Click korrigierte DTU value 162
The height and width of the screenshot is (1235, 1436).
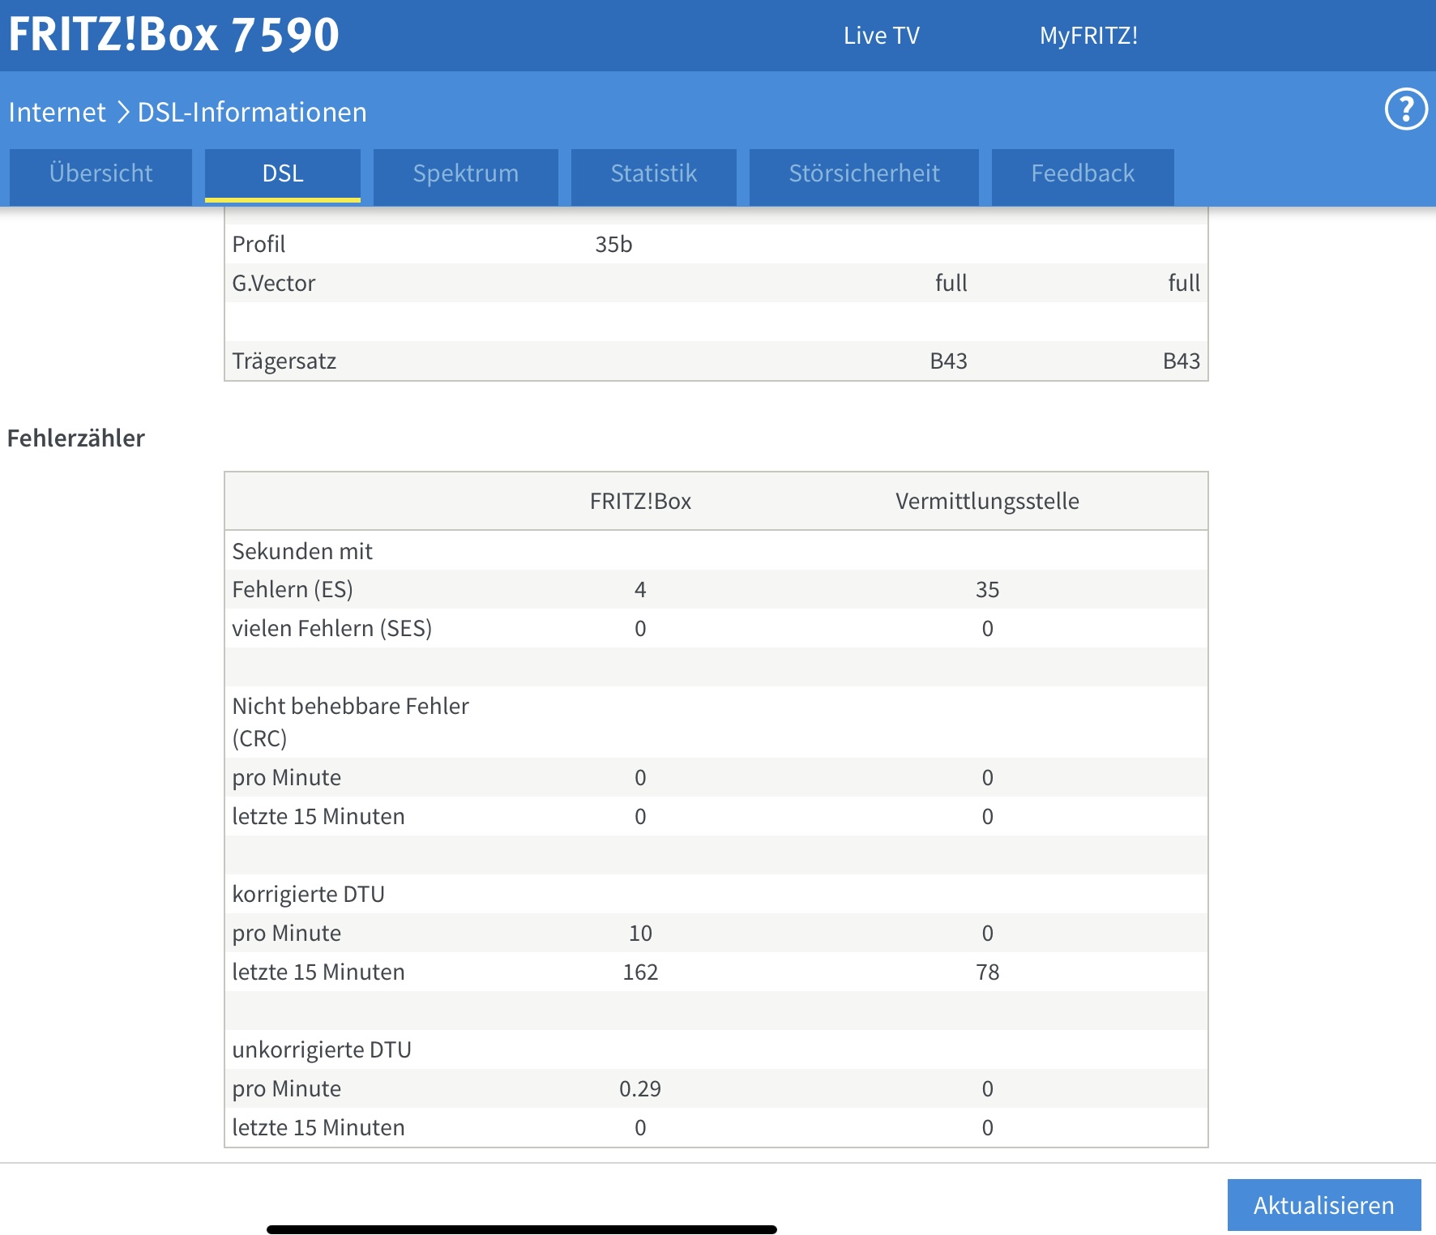pos(640,972)
